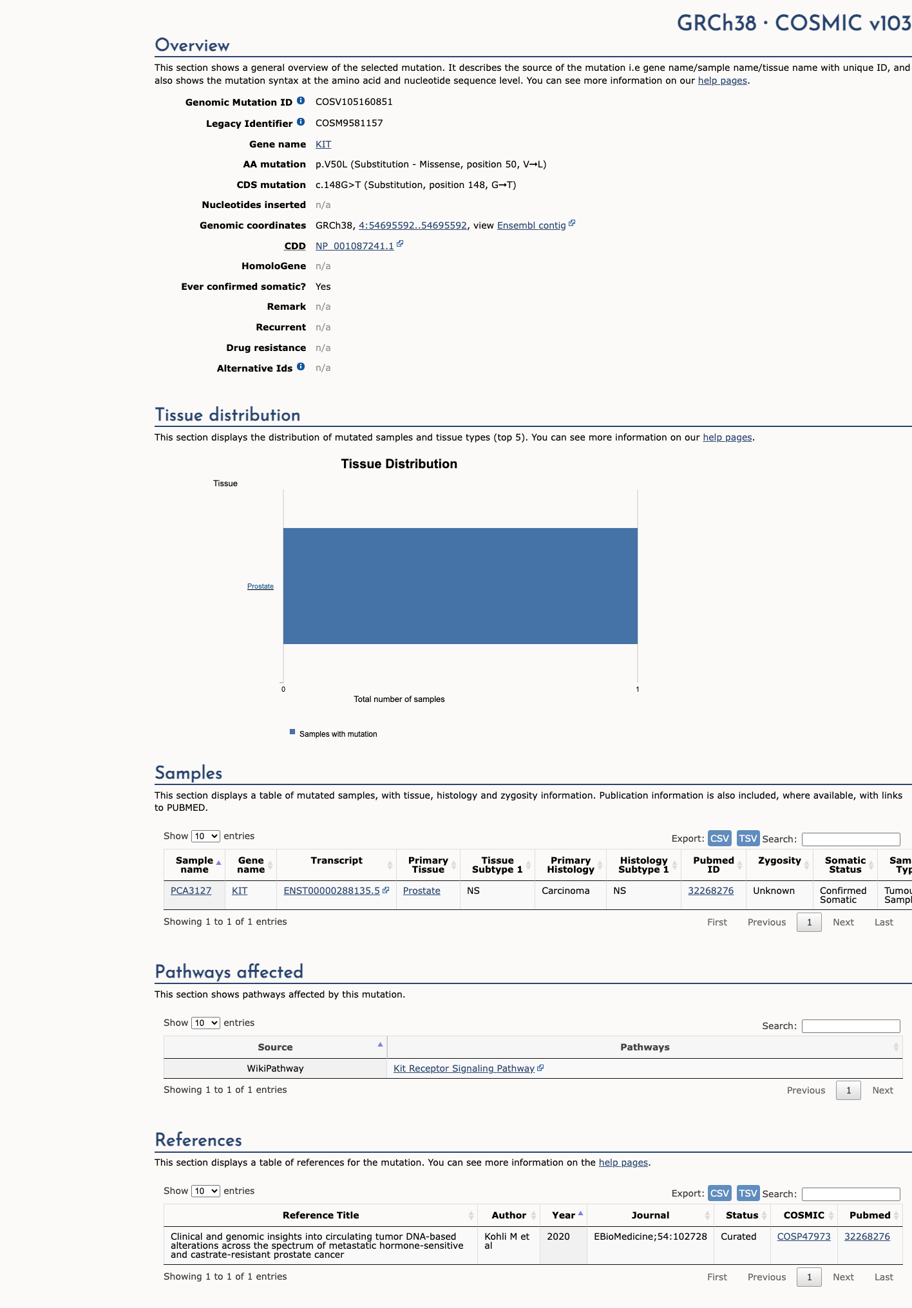Open sample PCA3127 link
The height and width of the screenshot is (1308, 912).
[191, 891]
